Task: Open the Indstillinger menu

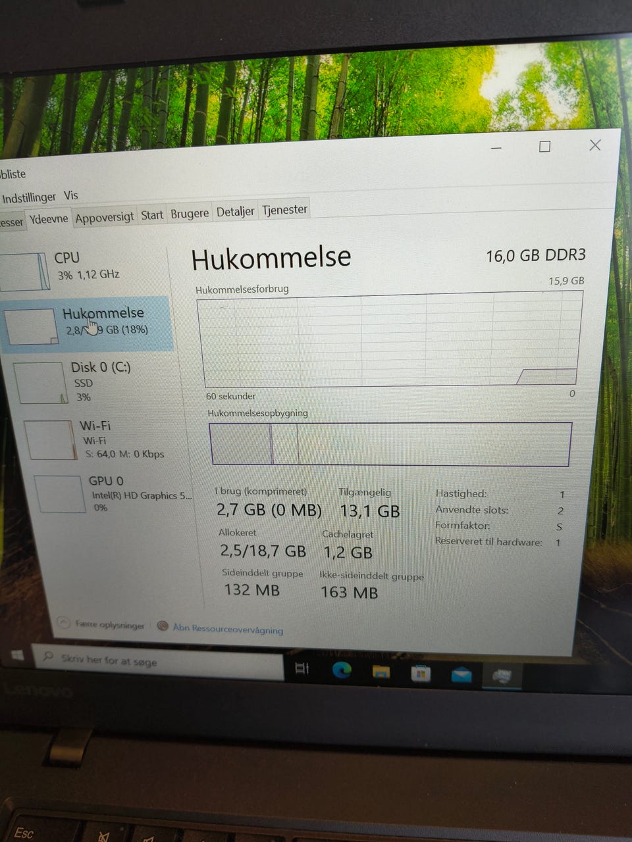Action: pyautogui.click(x=28, y=197)
